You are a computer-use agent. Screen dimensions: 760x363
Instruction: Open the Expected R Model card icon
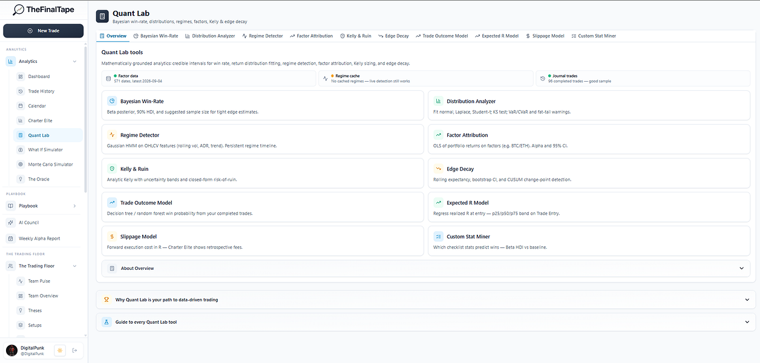(438, 203)
